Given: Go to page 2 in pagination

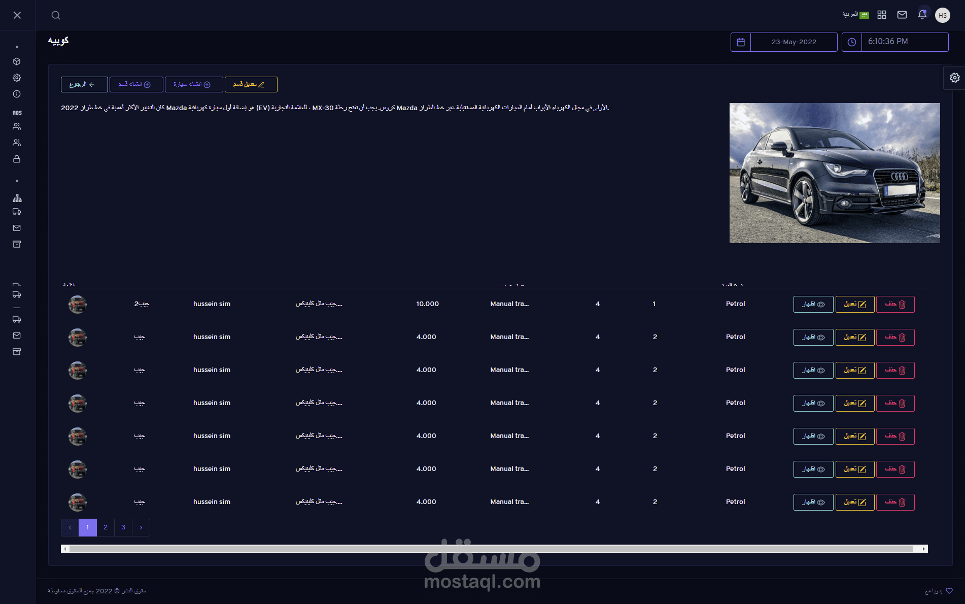Looking at the screenshot, I should pos(106,527).
